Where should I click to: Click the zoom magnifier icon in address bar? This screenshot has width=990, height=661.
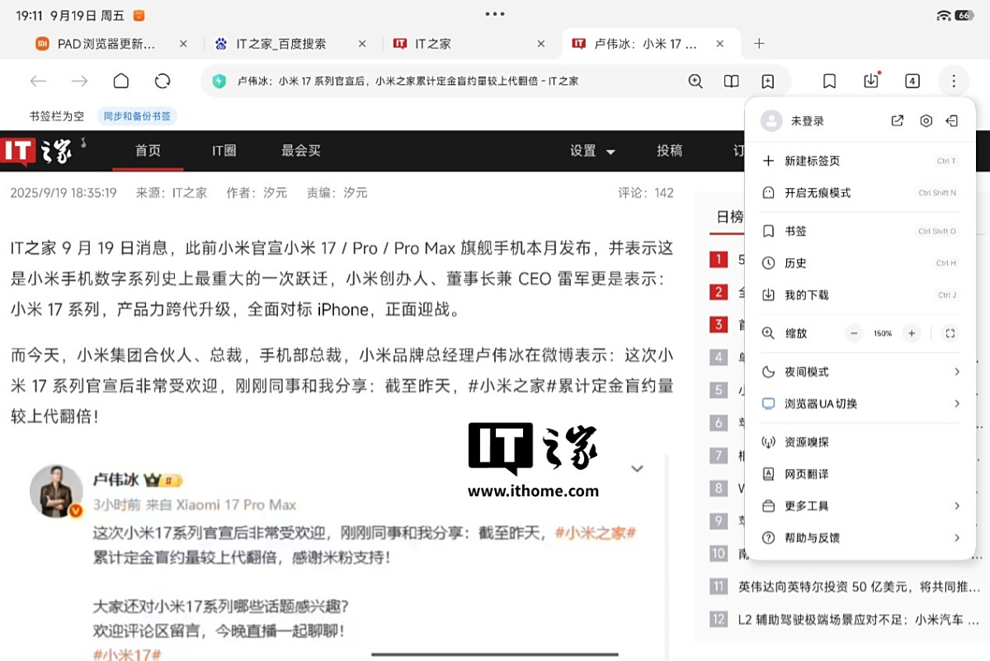pos(695,81)
